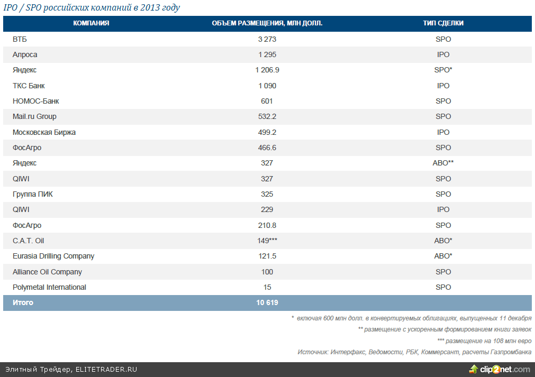Click the ELITETRADER.RU footer caption
The image size is (535, 377).
pos(71,369)
